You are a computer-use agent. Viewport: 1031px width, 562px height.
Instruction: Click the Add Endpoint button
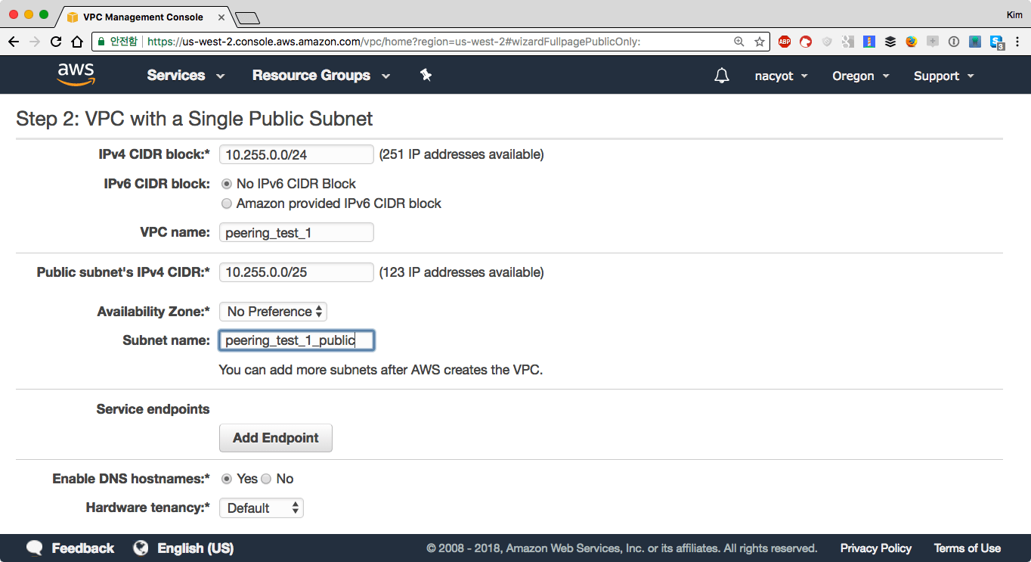275,438
